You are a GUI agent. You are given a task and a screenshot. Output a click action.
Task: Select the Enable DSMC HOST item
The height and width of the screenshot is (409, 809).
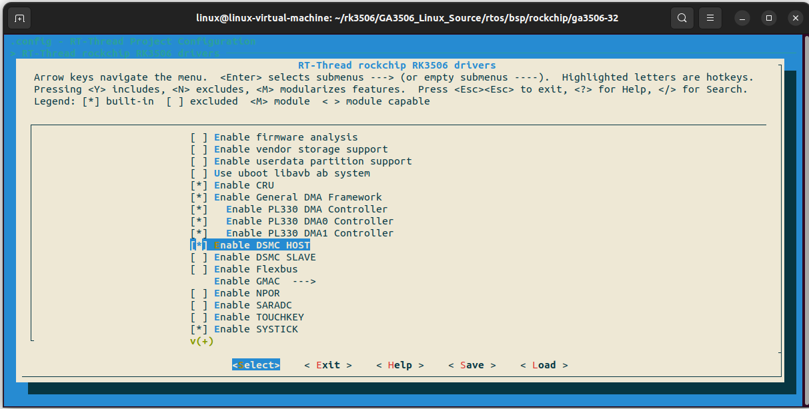click(x=261, y=245)
